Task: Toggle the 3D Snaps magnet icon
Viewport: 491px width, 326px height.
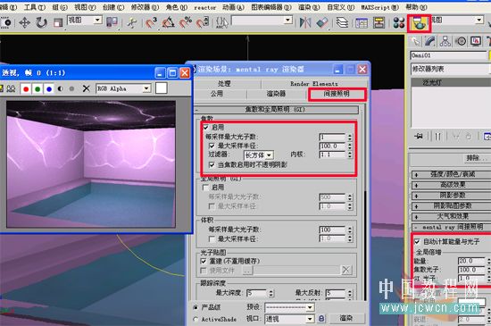Action: pyautogui.click(x=151, y=22)
